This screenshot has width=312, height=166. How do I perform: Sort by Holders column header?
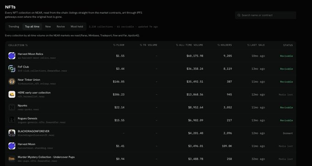coord(225,45)
